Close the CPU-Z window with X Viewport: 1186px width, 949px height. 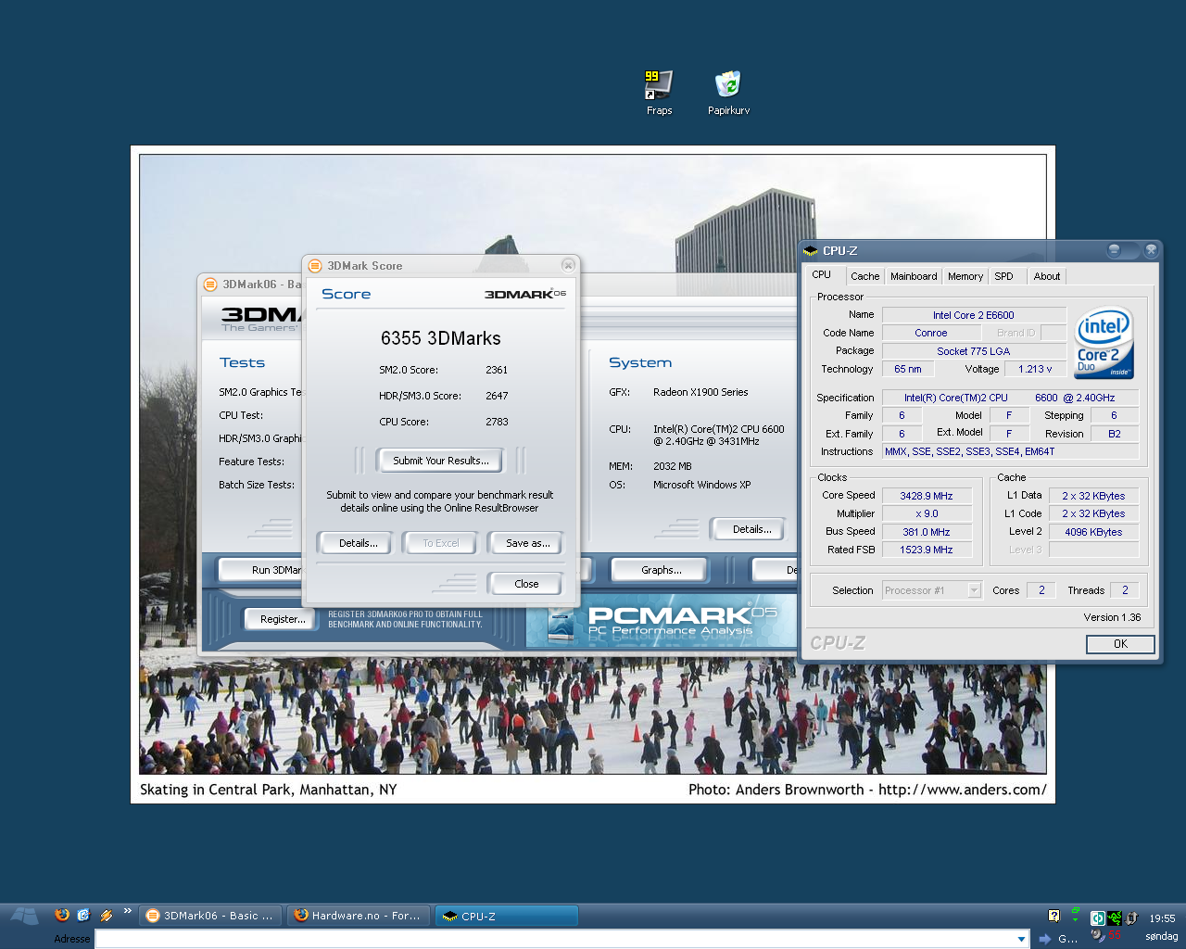click(1151, 250)
